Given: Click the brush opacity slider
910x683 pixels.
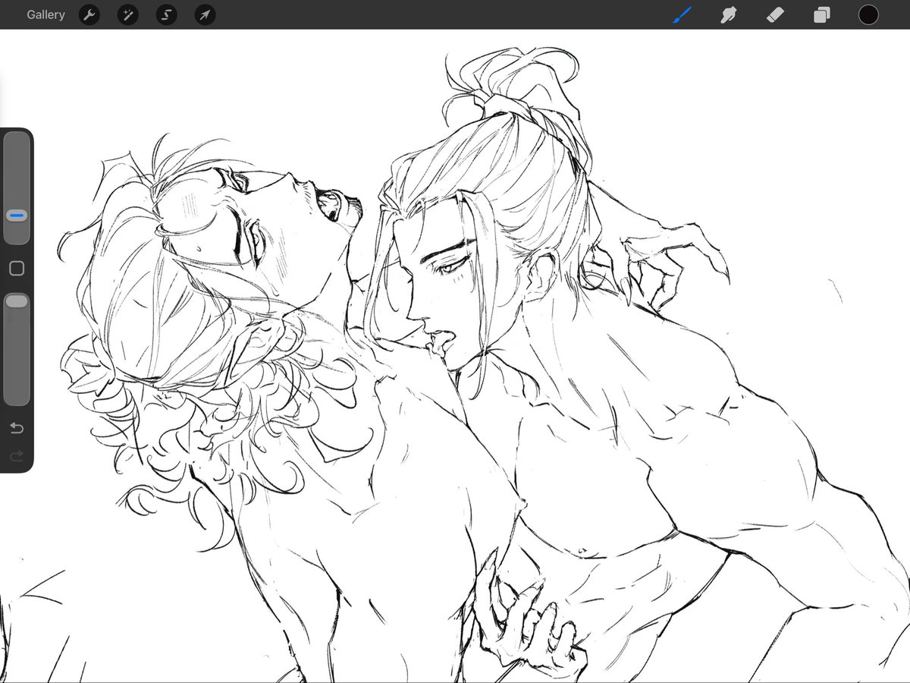Looking at the screenshot, I should tap(17, 348).
